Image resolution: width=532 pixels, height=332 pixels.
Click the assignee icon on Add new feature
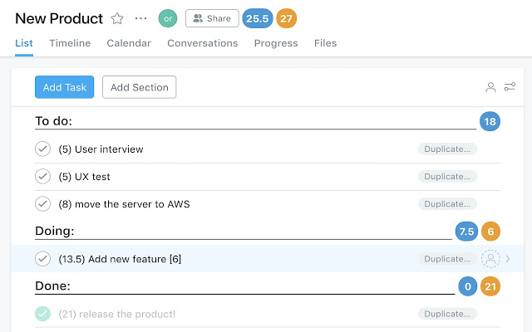pyautogui.click(x=491, y=259)
